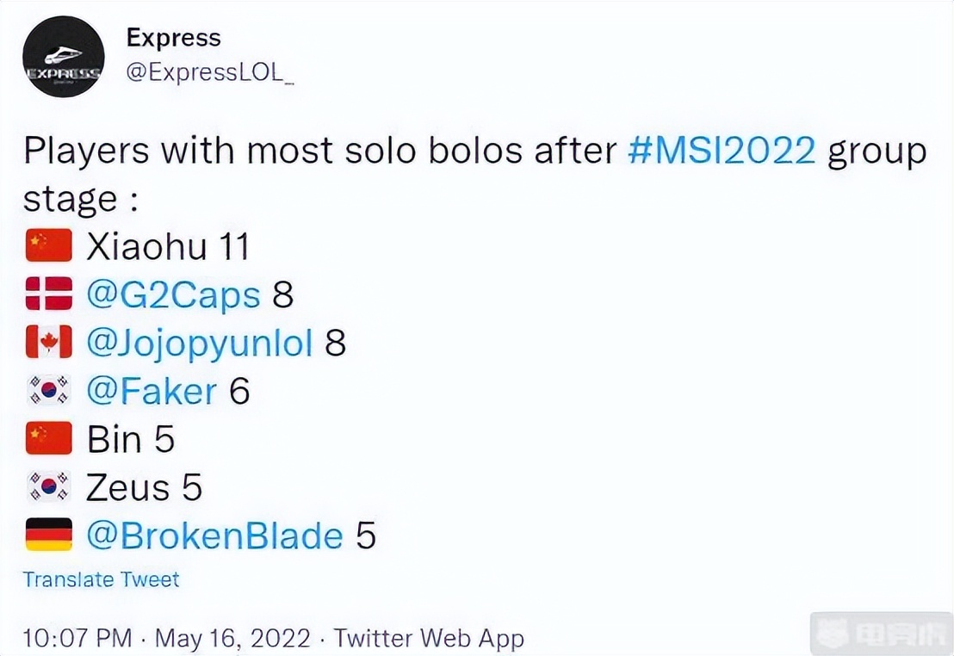Click the China flag beside Bin
The width and height of the screenshot is (954, 656).
coord(48,440)
